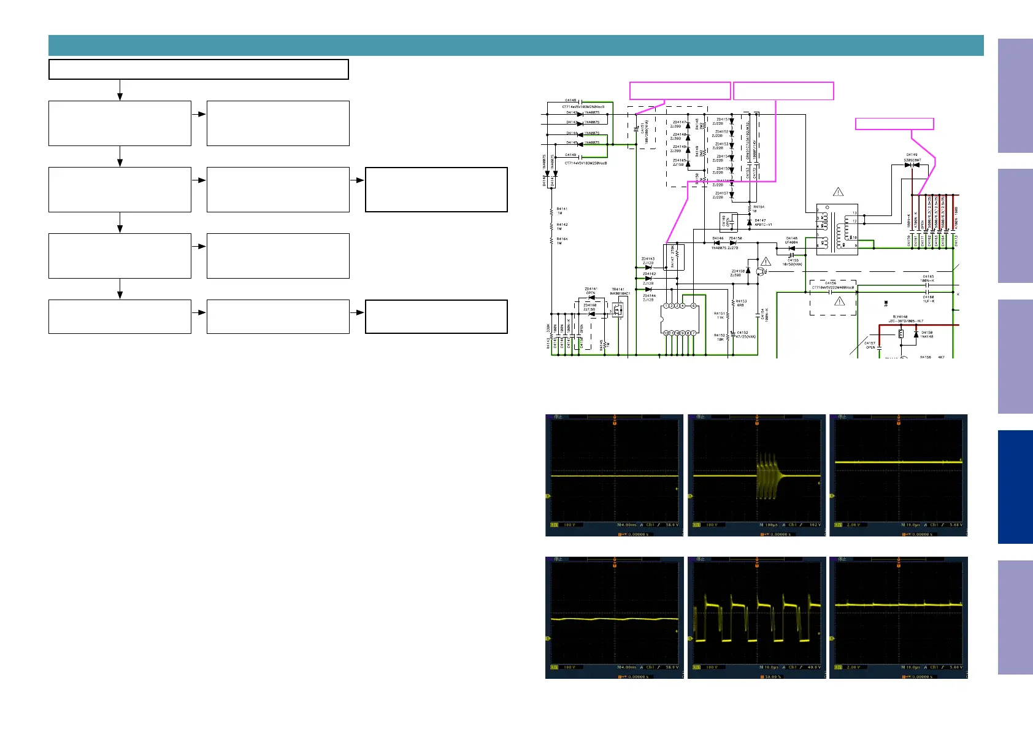Click the magenta callout above the D4149 output
This screenshot has height=731, width=1033.
[x=894, y=124]
